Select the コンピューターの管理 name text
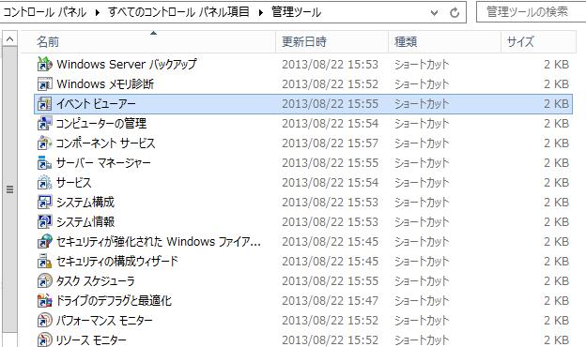This screenshot has height=347, width=586. coord(101,124)
